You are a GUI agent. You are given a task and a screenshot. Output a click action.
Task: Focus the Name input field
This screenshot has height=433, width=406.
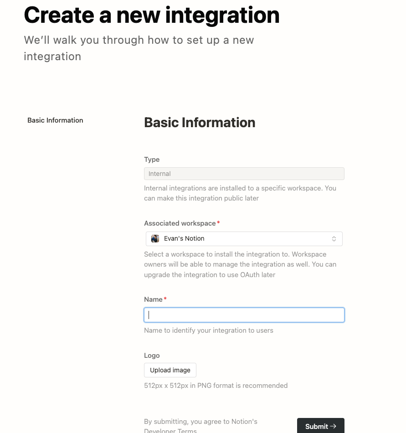pos(244,315)
